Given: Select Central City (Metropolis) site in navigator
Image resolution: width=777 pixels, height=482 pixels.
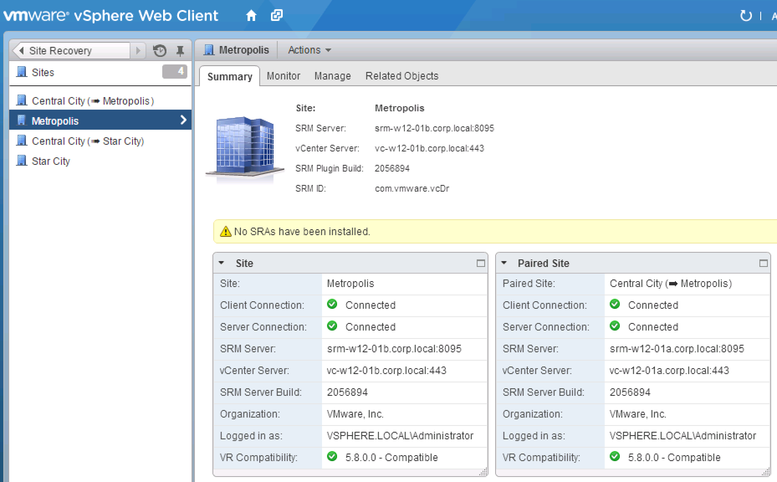Looking at the screenshot, I should pyautogui.click(x=100, y=101).
